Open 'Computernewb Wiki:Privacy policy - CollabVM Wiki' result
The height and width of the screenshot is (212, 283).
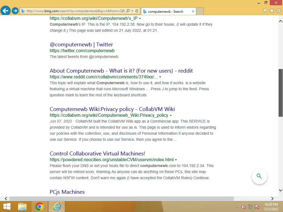112,109
